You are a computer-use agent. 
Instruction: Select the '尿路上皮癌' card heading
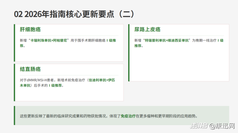pos(147,29)
